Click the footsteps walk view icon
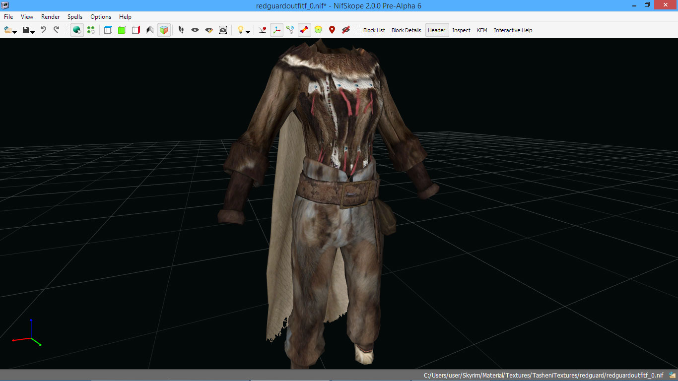The image size is (678, 381). pyautogui.click(x=181, y=30)
